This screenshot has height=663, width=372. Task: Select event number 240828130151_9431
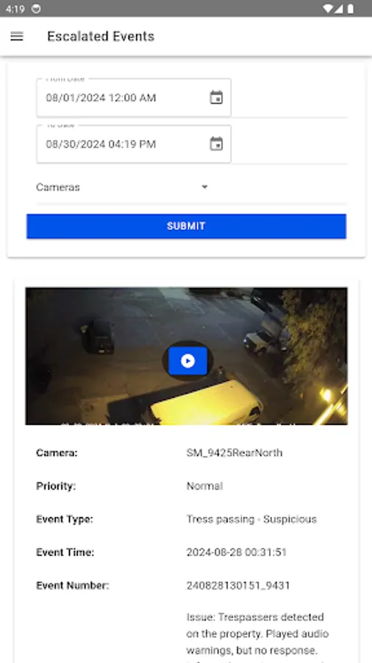coord(238,586)
